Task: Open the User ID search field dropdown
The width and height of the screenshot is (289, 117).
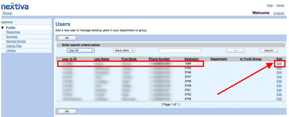Action: [x=81, y=50]
